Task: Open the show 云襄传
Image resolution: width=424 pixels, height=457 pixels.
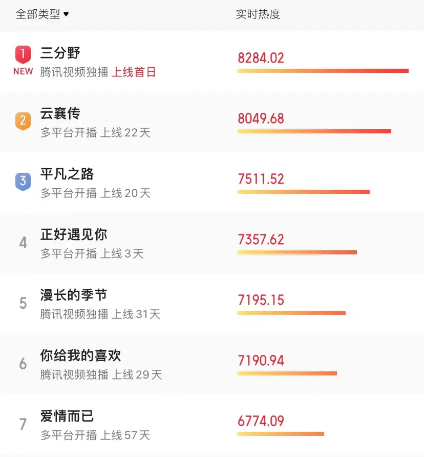Action: 60,113
